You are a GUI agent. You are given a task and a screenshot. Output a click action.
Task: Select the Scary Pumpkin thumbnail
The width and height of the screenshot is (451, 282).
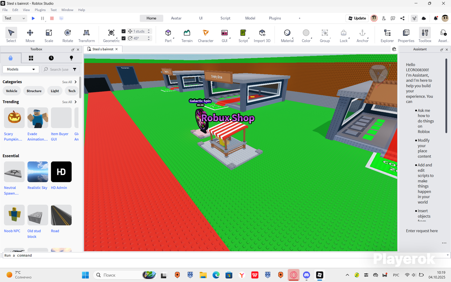[x=14, y=118]
